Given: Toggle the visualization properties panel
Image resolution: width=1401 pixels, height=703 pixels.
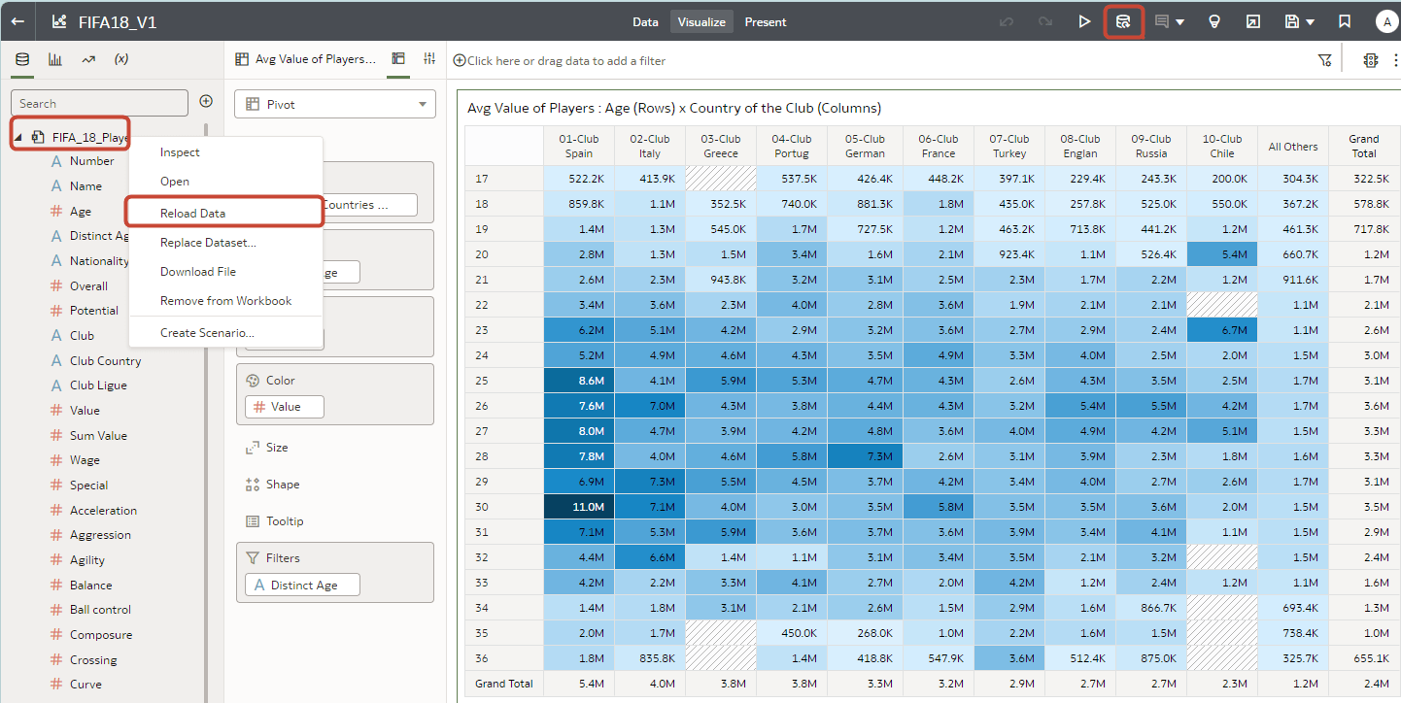Looking at the screenshot, I should pyautogui.click(x=428, y=58).
